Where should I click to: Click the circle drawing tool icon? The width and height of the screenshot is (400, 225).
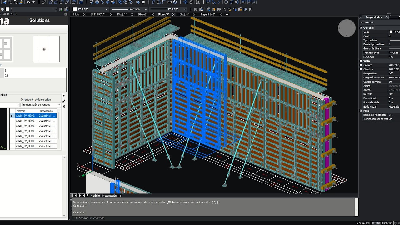click(226, 2)
